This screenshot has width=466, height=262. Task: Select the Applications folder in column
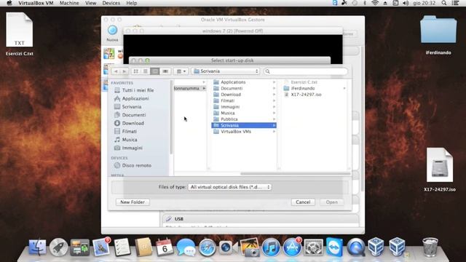click(244, 82)
